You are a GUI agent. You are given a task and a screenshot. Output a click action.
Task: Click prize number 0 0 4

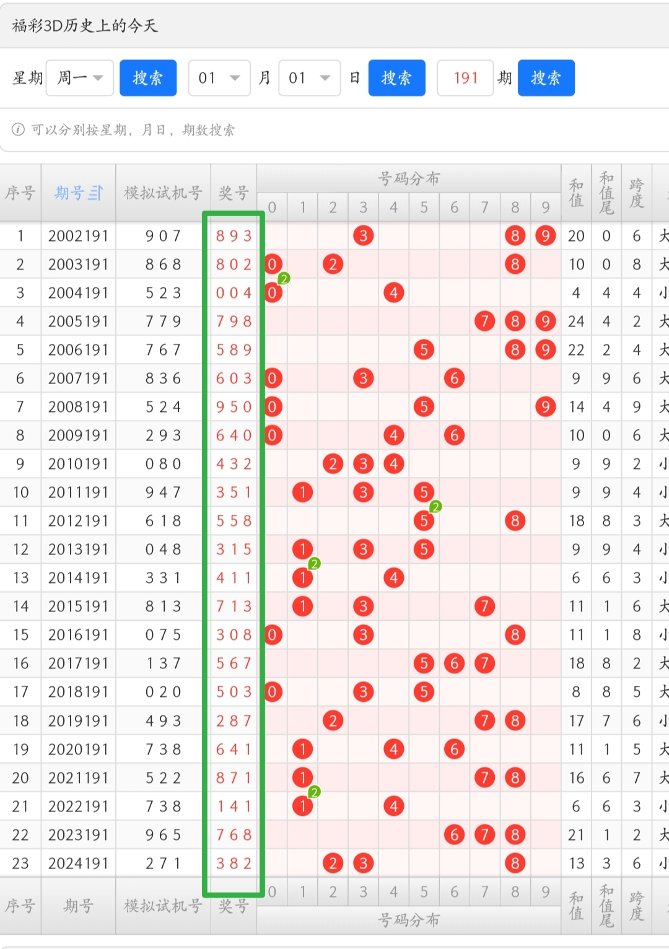tap(234, 293)
